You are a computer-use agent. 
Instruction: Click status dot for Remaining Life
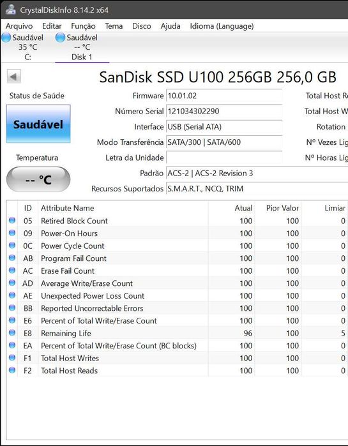click(12, 333)
